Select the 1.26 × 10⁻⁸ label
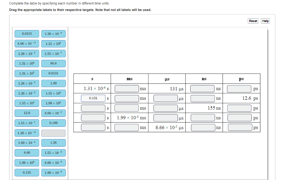 click(53, 33)
